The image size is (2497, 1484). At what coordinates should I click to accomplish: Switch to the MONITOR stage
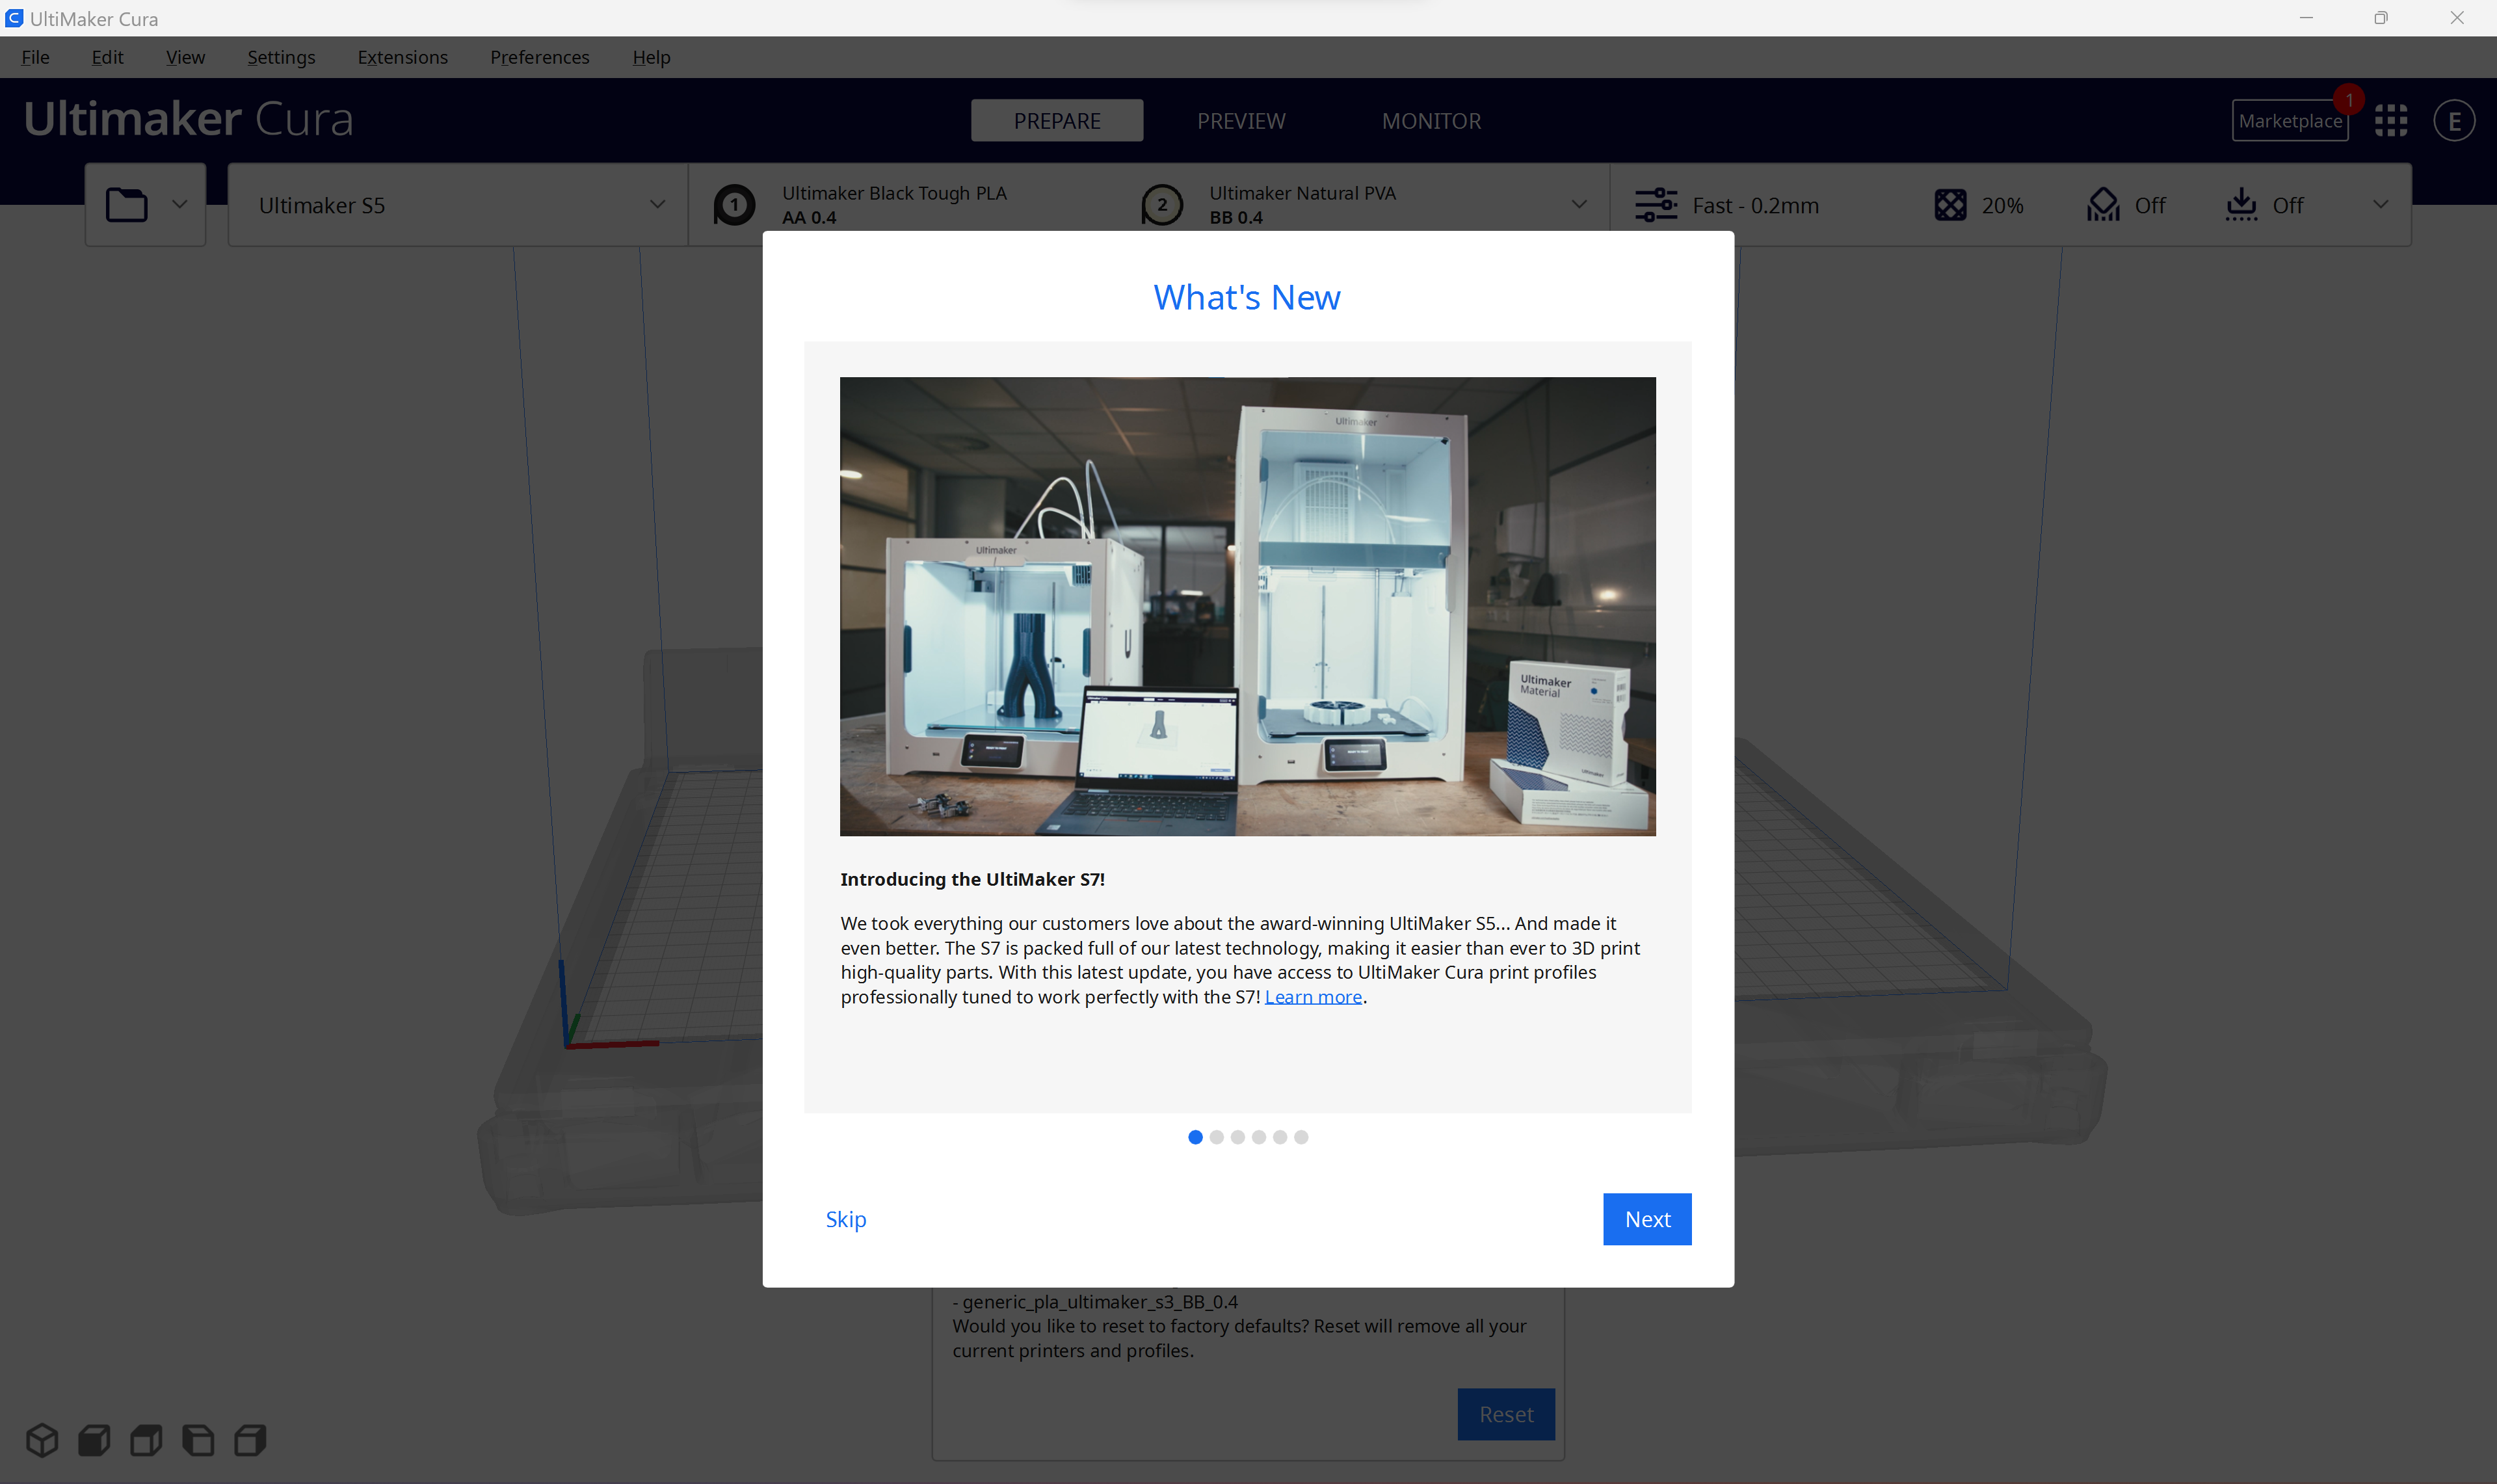point(1431,121)
